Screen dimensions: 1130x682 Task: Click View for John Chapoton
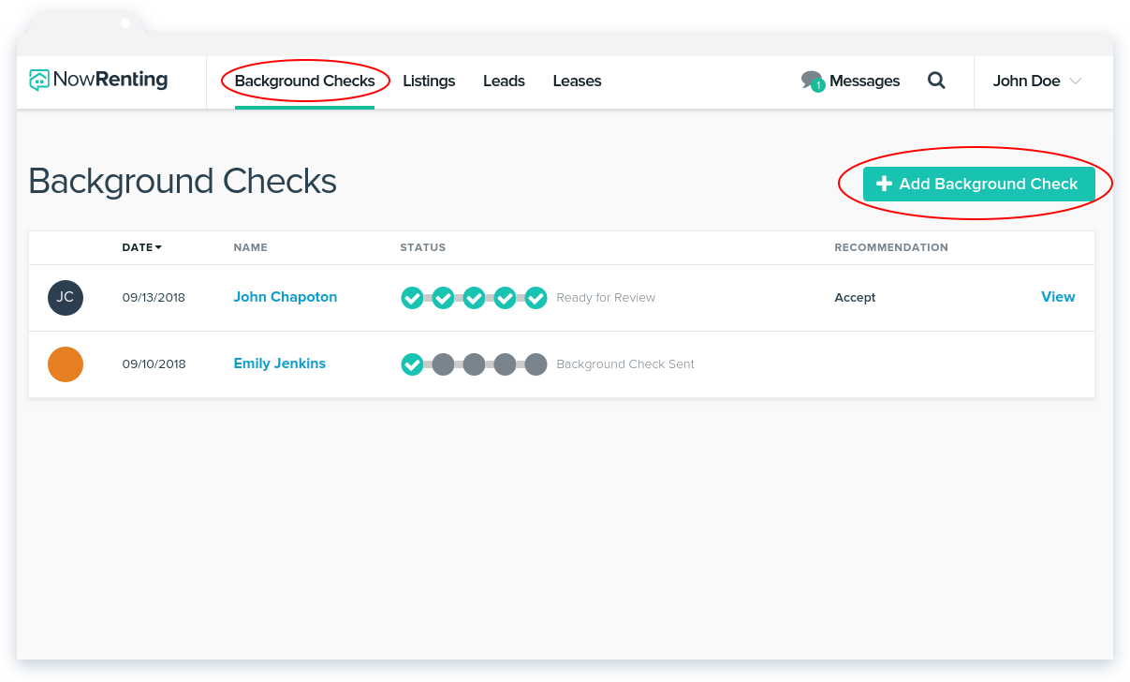1058,297
